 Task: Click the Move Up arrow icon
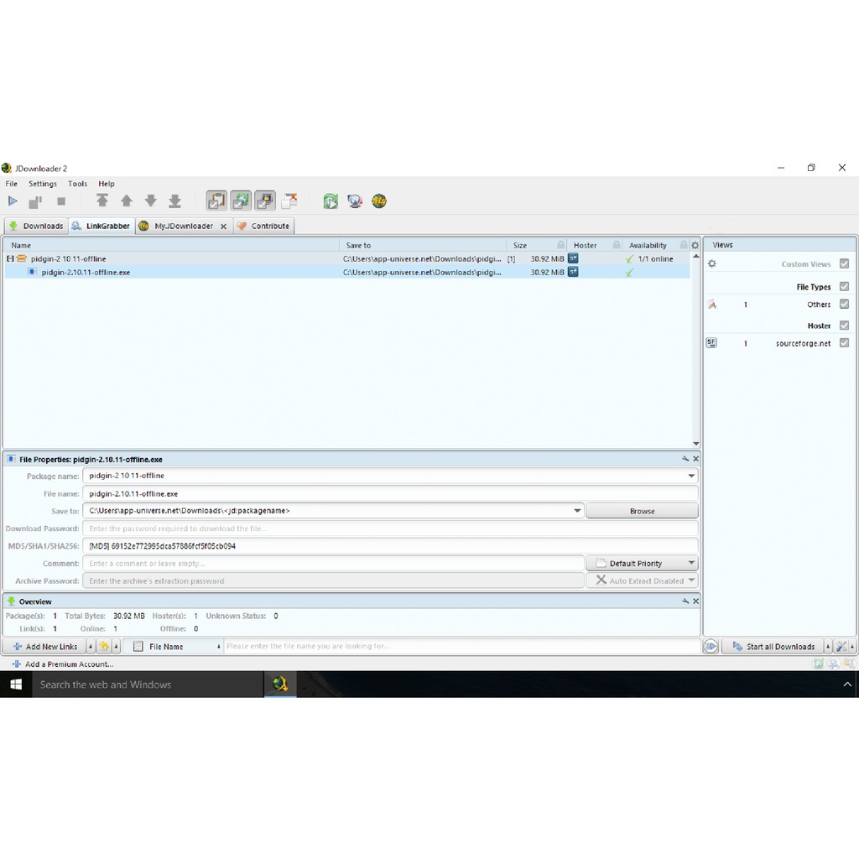coord(127,200)
